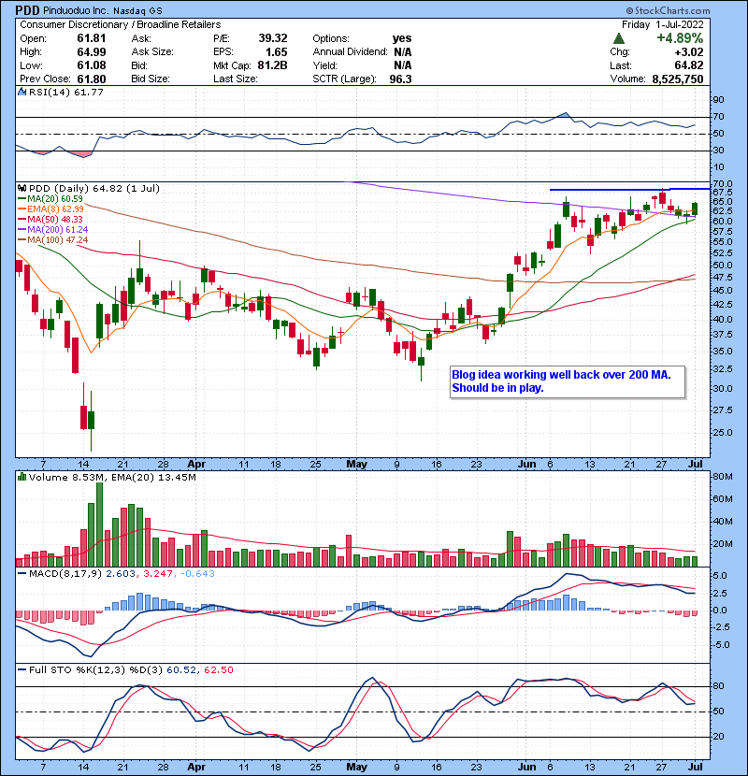Click the bar icon beside Volume label
Viewport: 748px width, 776px height.
(22, 477)
